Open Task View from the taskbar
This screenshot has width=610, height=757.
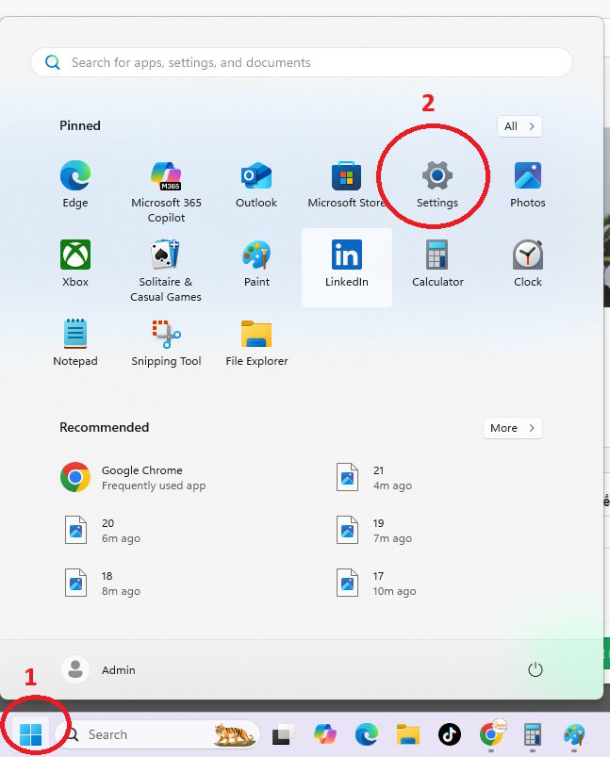point(283,734)
